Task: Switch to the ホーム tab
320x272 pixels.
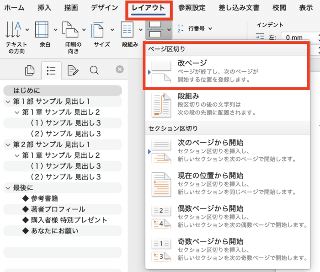Action: pos(14,8)
